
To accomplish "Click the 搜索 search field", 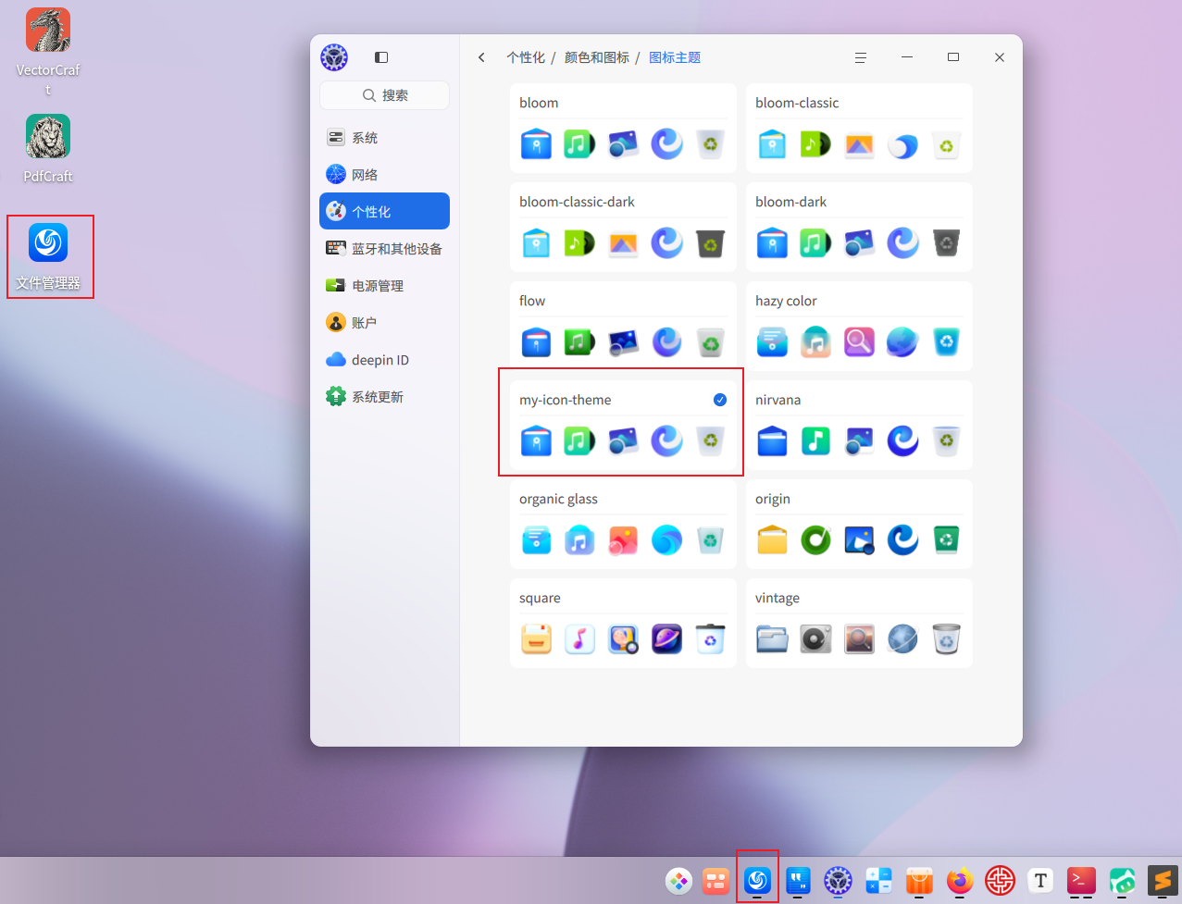I will pos(384,95).
